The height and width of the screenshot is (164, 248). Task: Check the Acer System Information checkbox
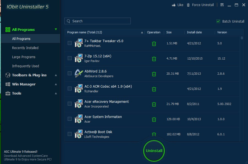(x=70, y=119)
